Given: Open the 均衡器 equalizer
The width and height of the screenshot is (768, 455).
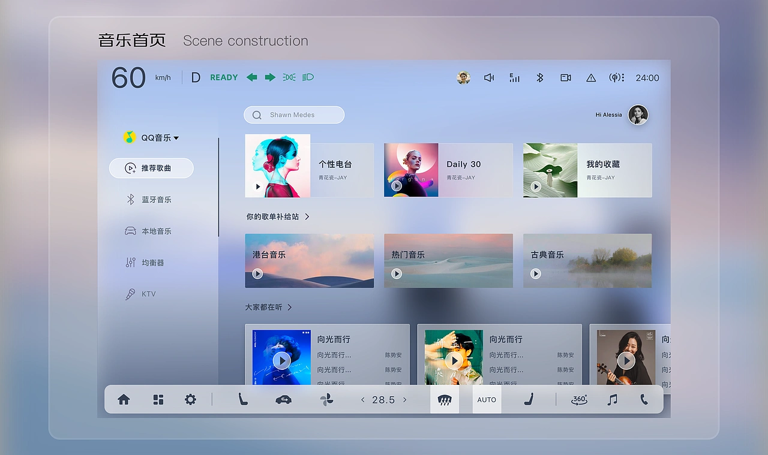Looking at the screenshot, I should pyautogui.click(x=145, y=263).
